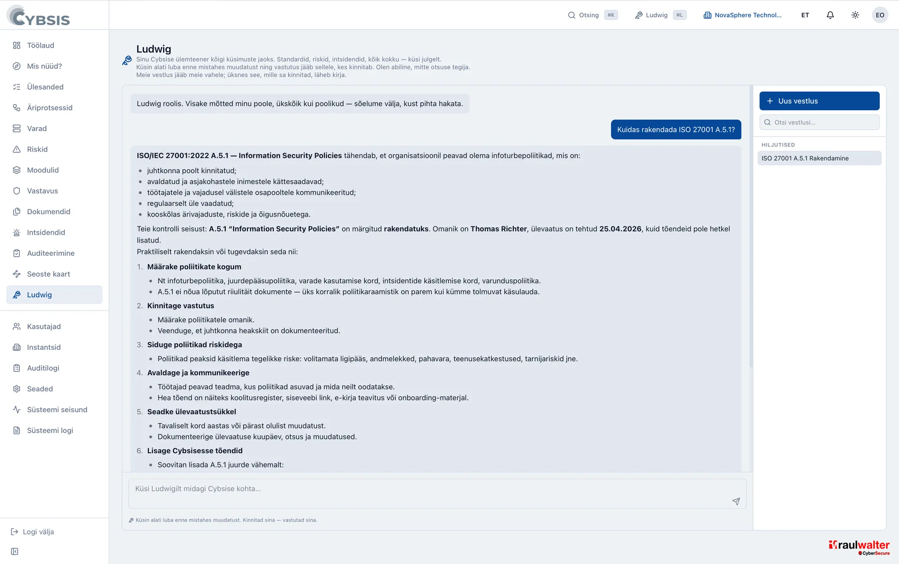Switch language via ET selector
Screen dimensions: 899x564
click(x=805, y=15)
